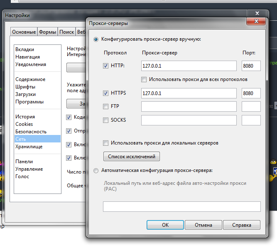277x250 pixels.
Task: Select Управление in settings list
Action: (x=37, y=169)
